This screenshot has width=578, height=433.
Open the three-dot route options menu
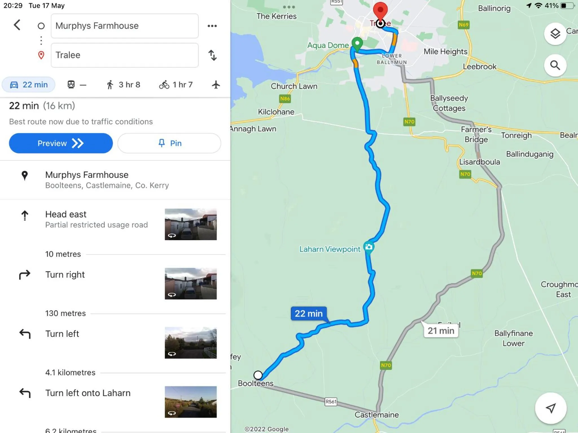coord(212,26)
